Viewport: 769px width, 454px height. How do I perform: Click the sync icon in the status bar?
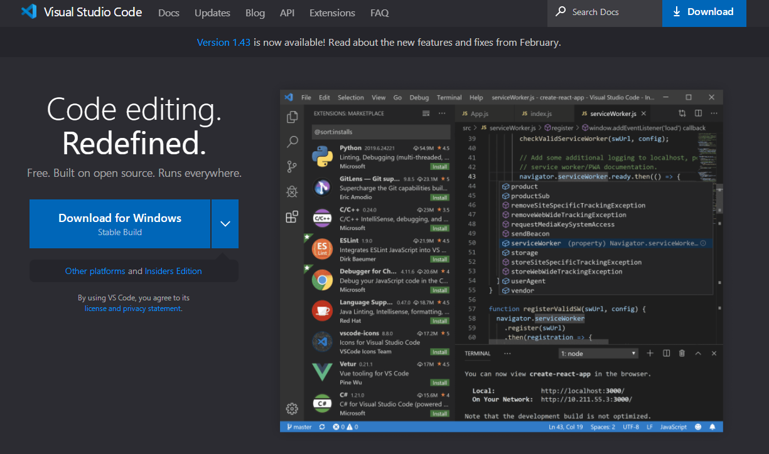pos(322,427)
